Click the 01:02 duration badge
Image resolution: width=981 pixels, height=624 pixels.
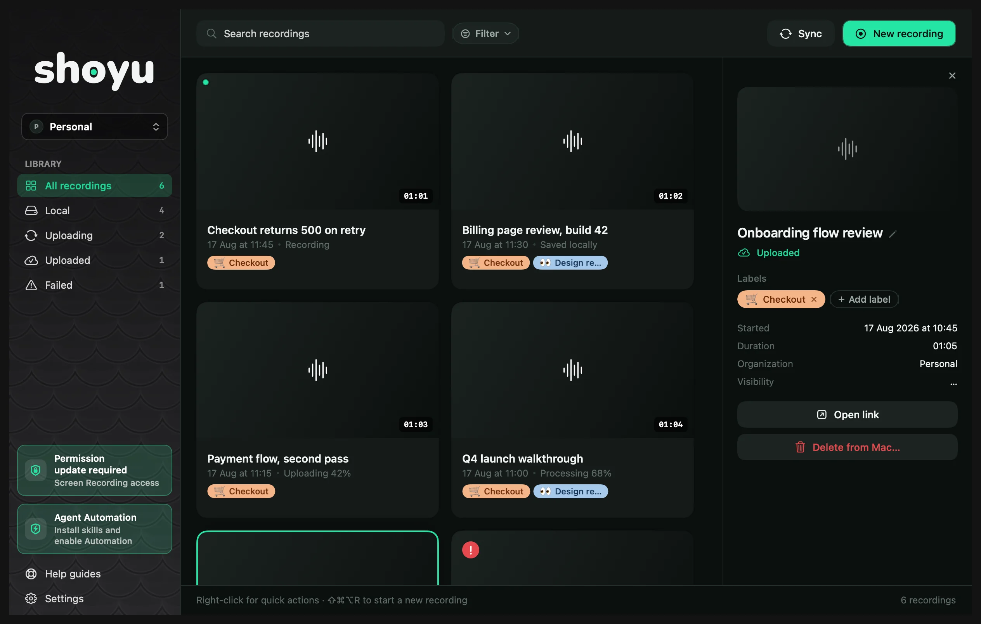click(x=671, y=196)
